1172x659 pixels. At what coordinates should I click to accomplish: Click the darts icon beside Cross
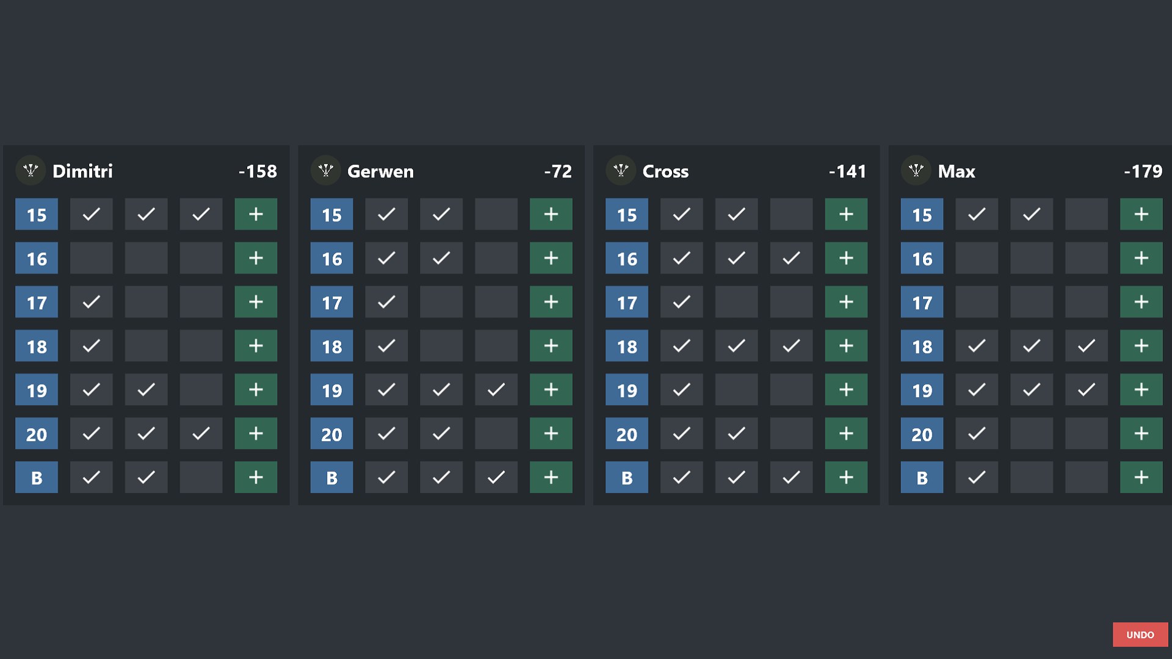click(621, 170)
